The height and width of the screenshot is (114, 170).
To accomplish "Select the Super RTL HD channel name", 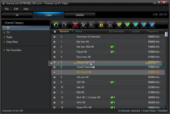I will click(x=84, y=108).
